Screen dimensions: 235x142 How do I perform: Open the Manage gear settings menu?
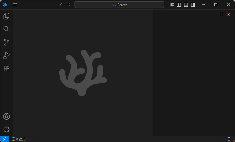(7, 129)
